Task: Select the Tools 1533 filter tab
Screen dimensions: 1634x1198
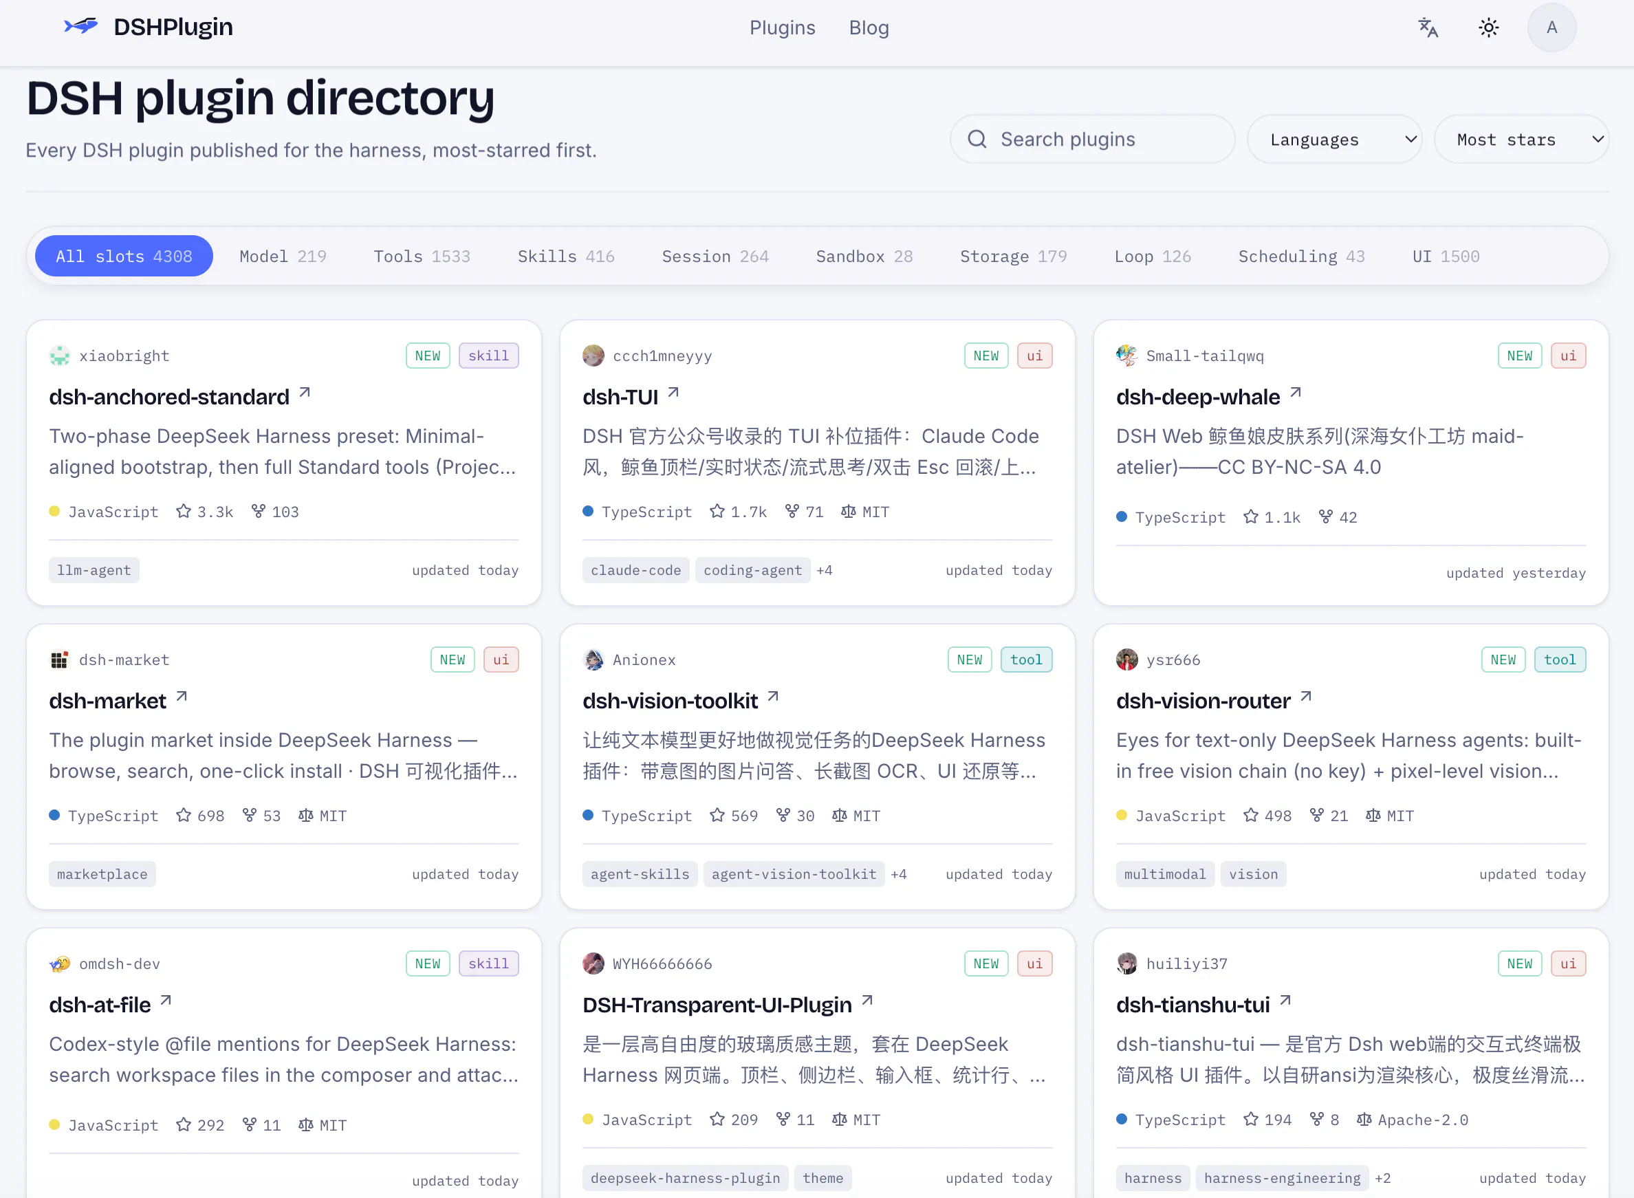Action: pos(422,256)
